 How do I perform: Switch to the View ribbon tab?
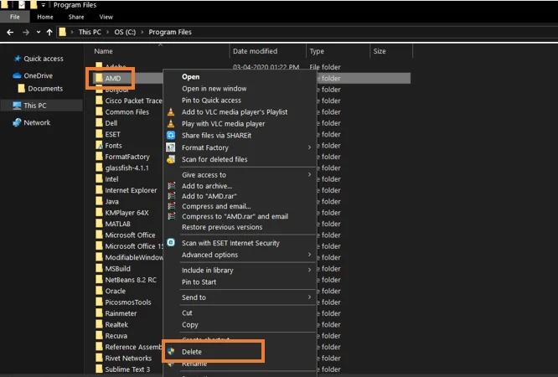106,17
